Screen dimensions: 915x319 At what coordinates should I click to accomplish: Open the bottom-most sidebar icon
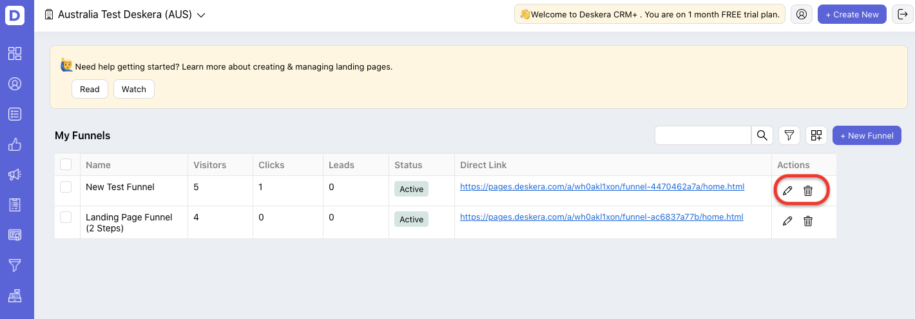[x=15, y=296]
